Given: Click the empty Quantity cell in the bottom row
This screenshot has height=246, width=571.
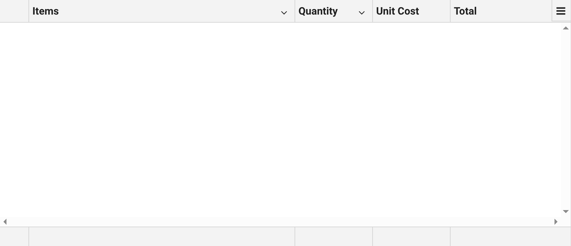Looking at the screenshot, I should tap(333, 237).
